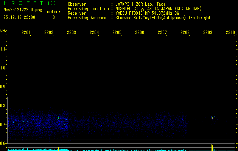Viewport: 238px width, 151px height.
Task: Click the 2209 time tick label
Action: (x=208, y=33)
